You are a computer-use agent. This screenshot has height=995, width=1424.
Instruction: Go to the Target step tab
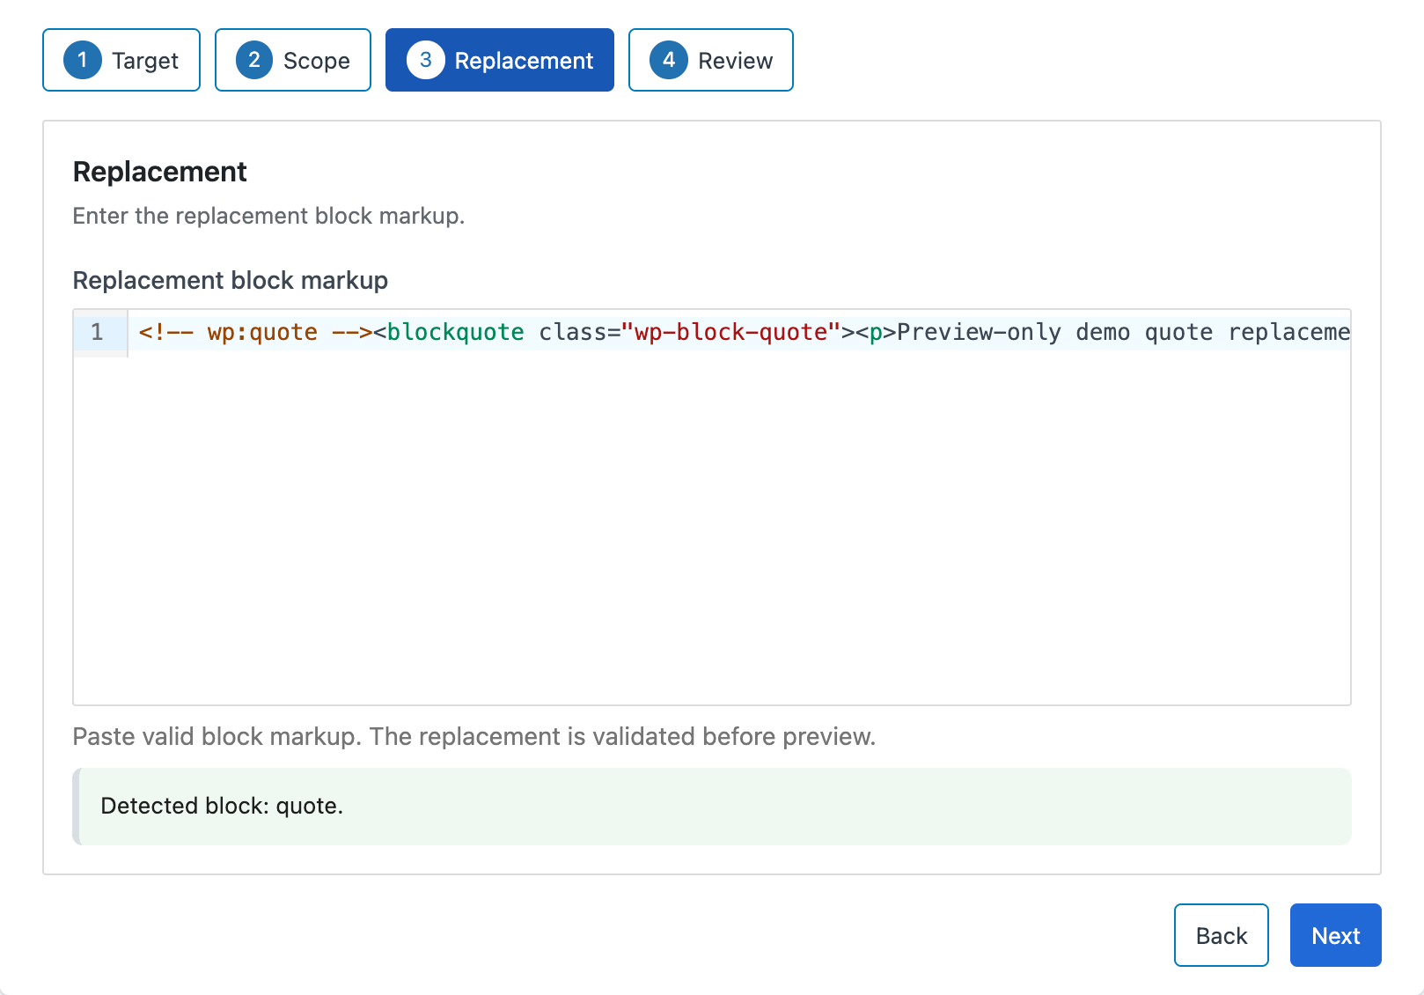click(121, 60)
